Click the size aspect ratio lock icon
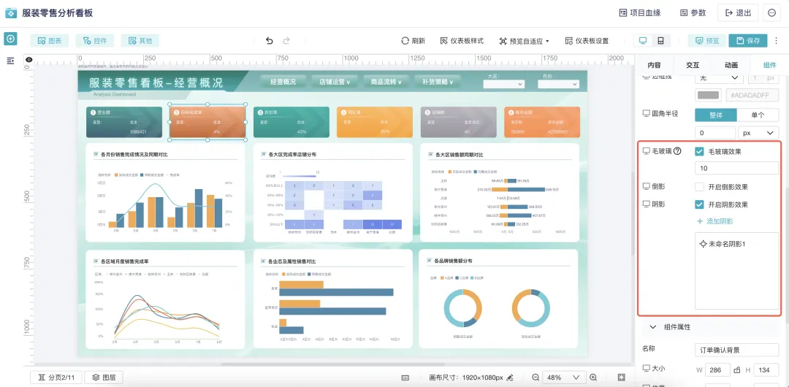The height and width of the screenshot is (387, 789). (x=737, y=370)
